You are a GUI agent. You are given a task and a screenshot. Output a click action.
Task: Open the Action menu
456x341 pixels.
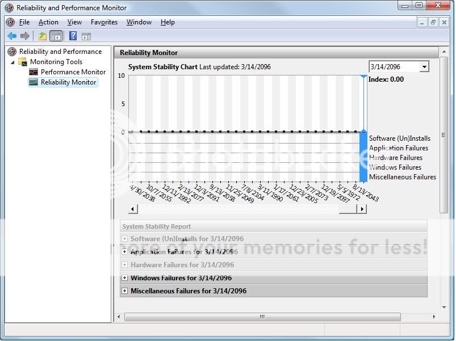[x=48, y=22]
